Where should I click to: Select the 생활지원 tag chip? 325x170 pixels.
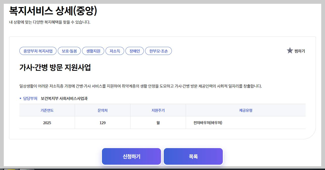(93, 51)
